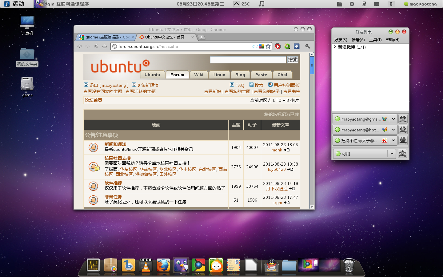Launch VLC media player from dock

click(146, 265)
